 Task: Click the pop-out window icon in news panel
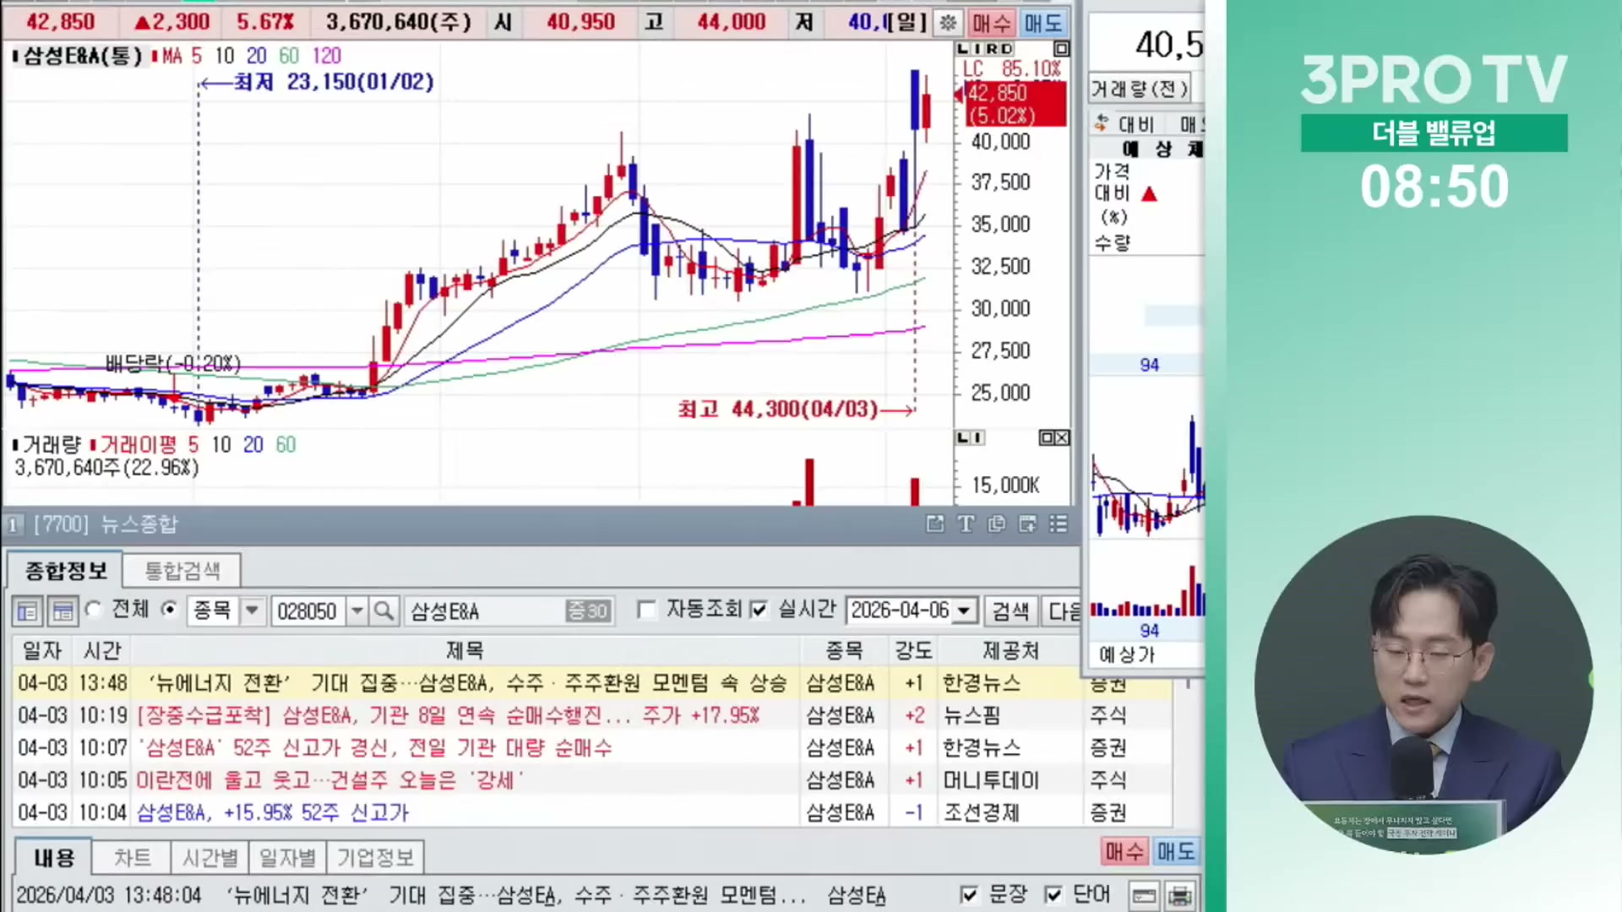(x=934, y=524)
